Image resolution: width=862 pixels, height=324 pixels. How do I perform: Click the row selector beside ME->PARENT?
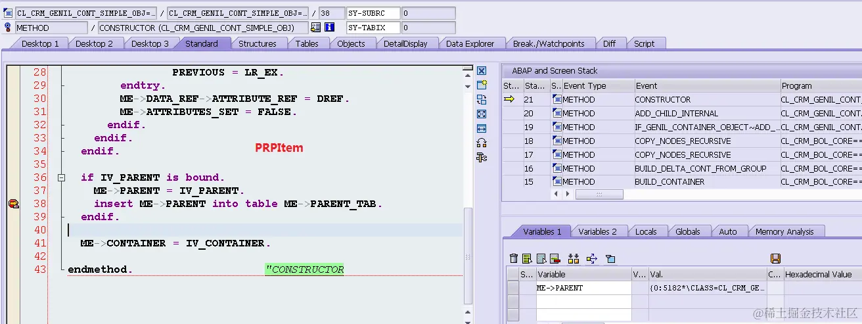[x=512, y=288]
